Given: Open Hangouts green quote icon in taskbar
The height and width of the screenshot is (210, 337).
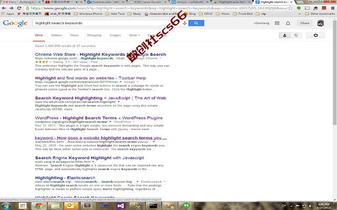Looking at the screenshot, I should pyautogui.click(x=186, y=206).
